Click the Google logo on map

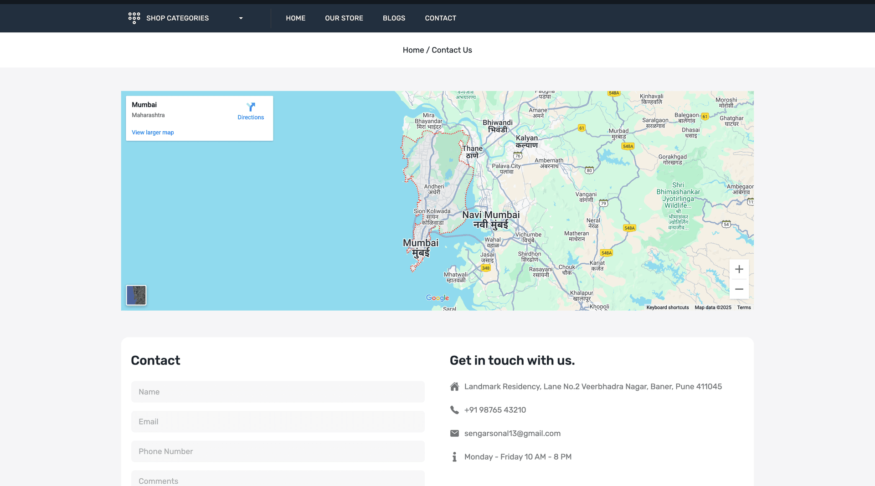[437, 298]
